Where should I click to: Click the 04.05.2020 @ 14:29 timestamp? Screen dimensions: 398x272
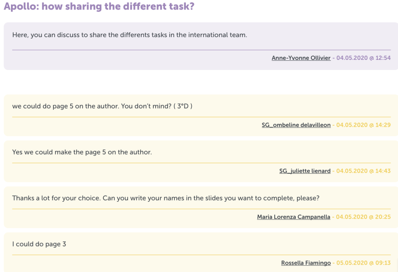click(x=363, y=125)
